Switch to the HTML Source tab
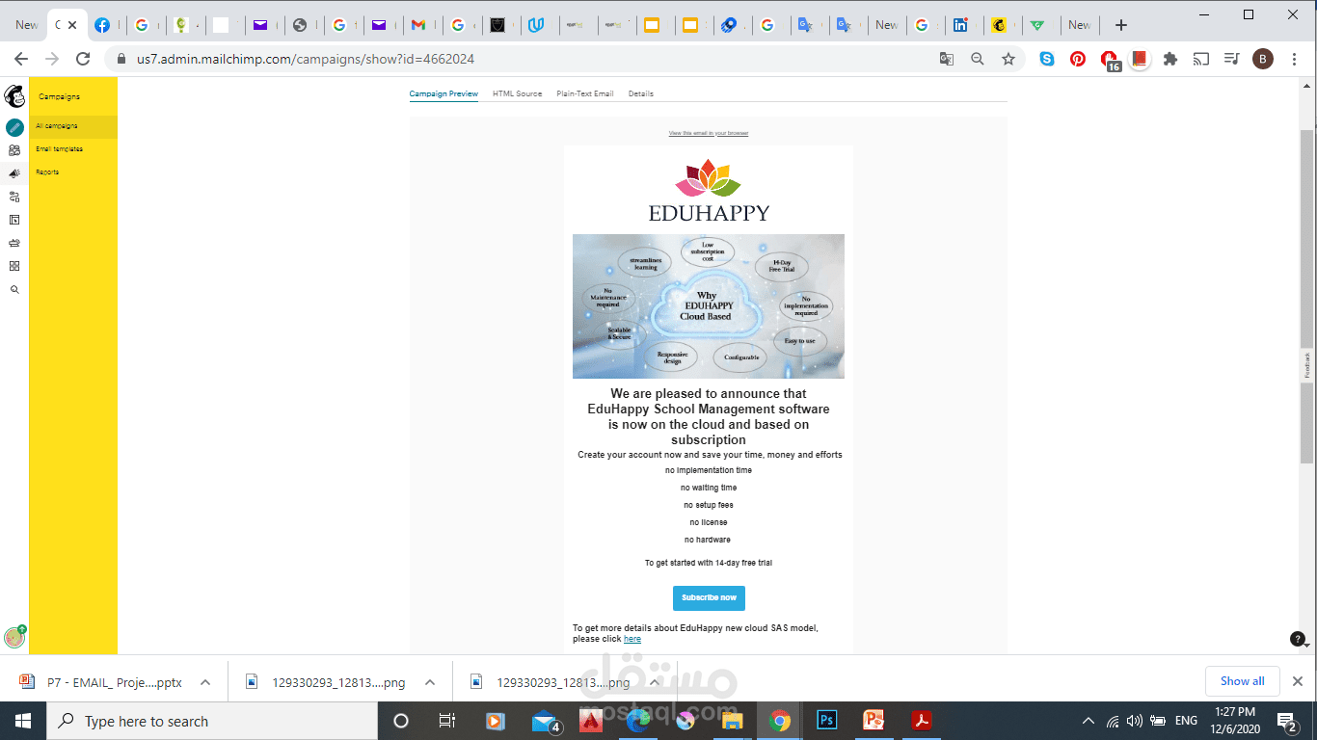The height and width of the screenshot is (740, 1317). tap(517, 93)
